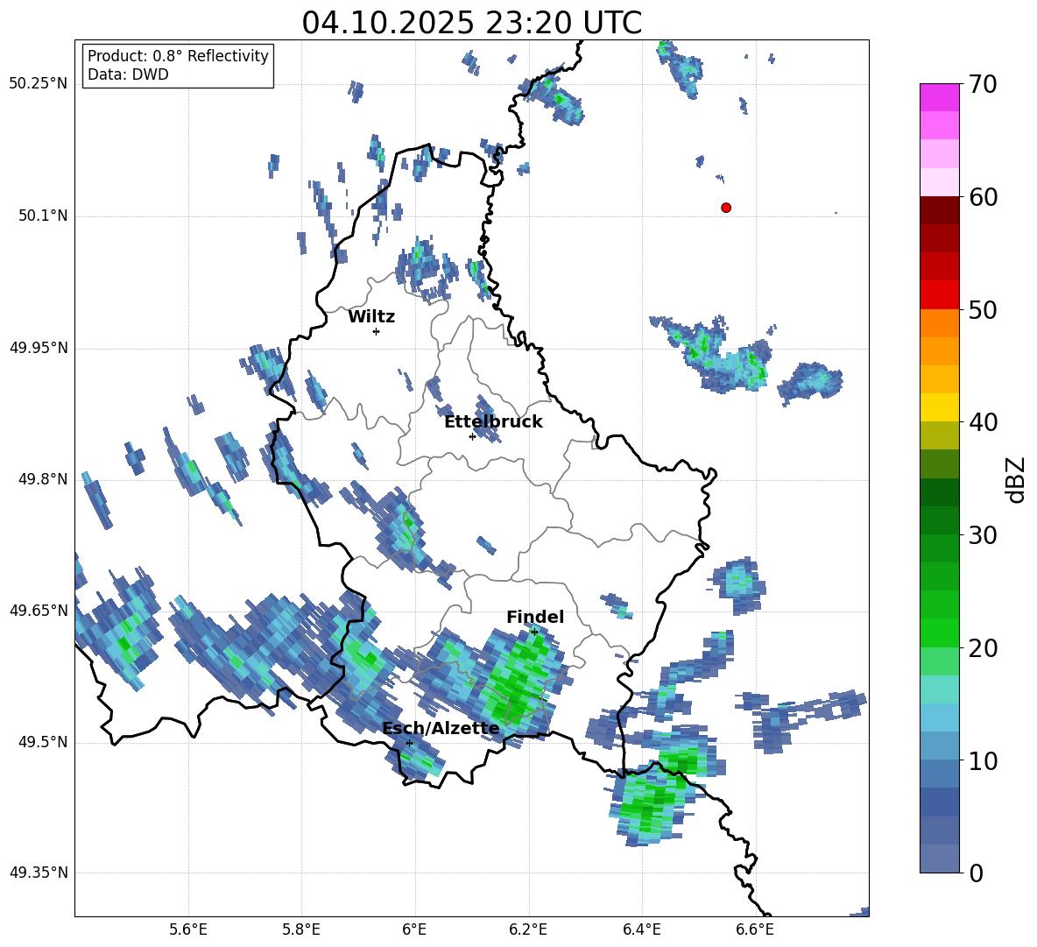
Task: Click the Wiltz city label
Action: pyautogui.click(x=371, y=317)
